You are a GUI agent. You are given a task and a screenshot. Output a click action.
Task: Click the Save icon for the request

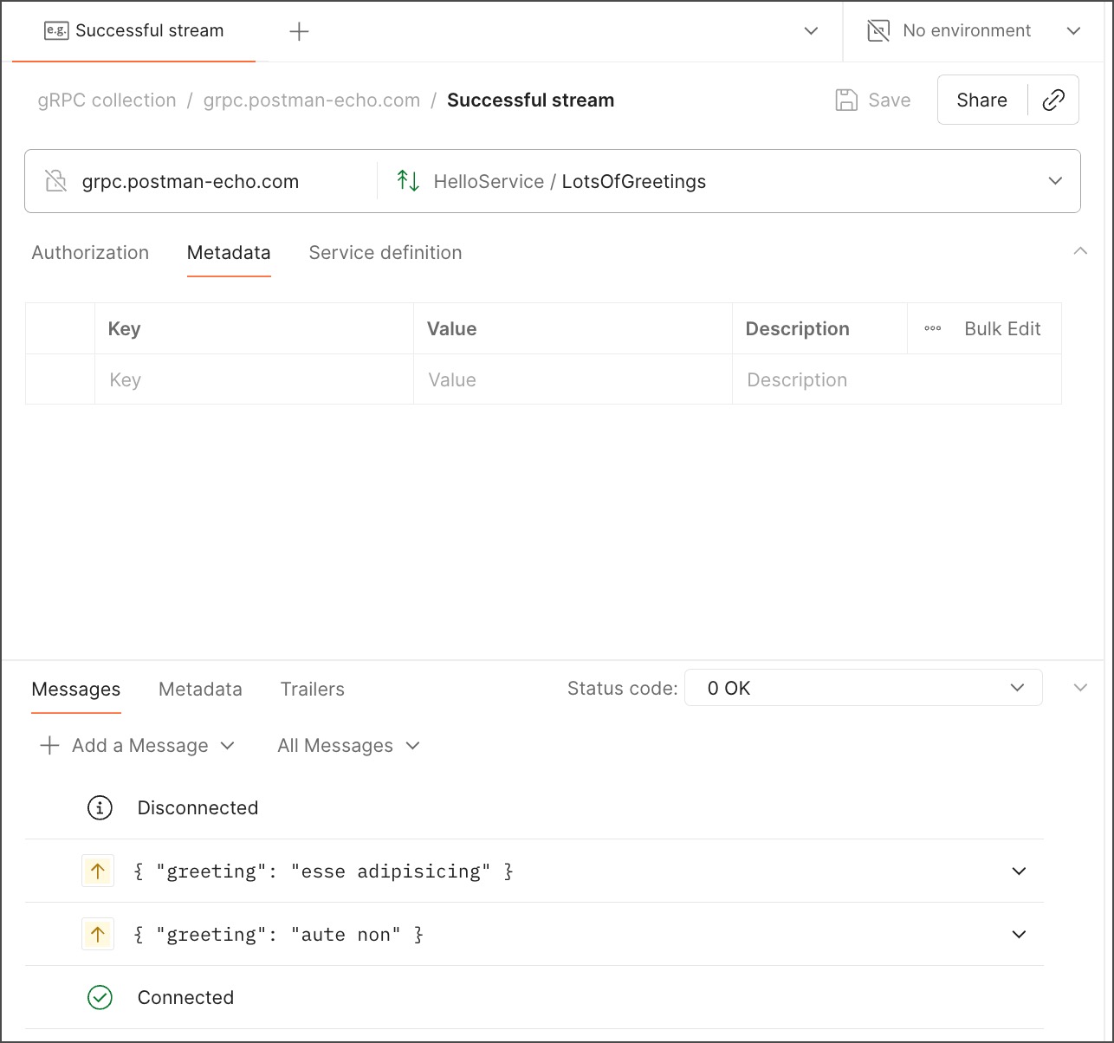[x=845, y=100]
